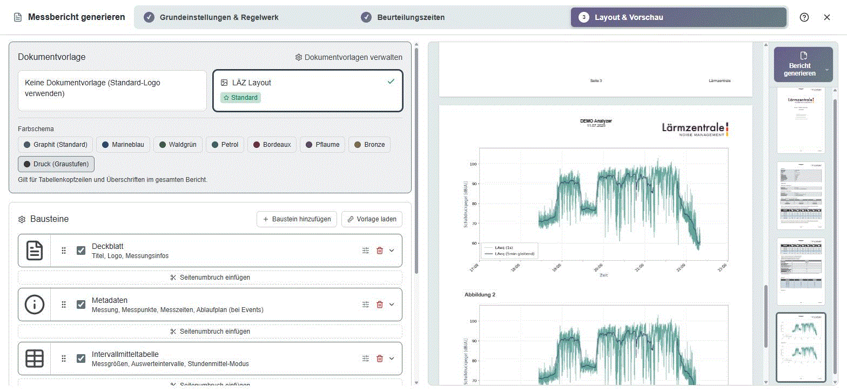This screenshot has width=847, height=392.
Task: Grab the Intervallmitteltabelle drag handle
Action: click(64, 359)
